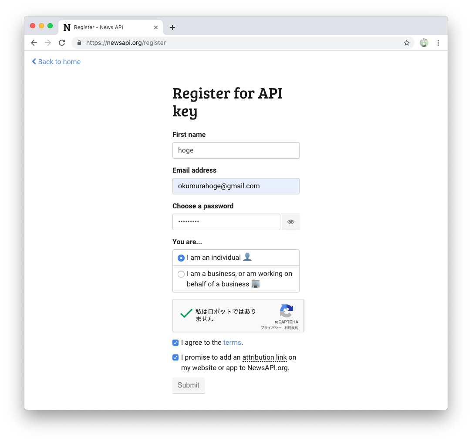Screen dimensions: 472x442
Task: Uncheck the 'I agree to the terms' checkbox
Action: [175, 343]
